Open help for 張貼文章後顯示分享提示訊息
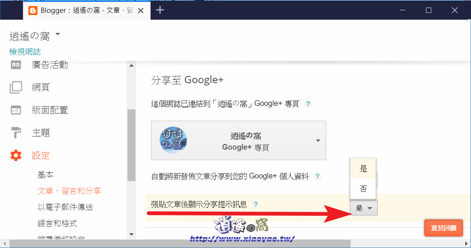This screenshot has width=471, height=248. tap(256, 205)
